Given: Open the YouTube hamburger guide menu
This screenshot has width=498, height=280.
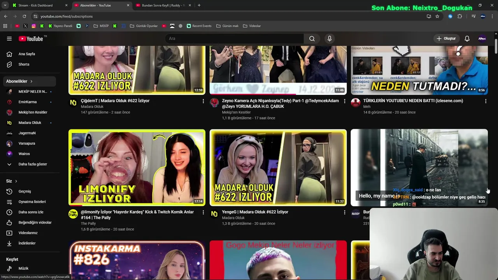Looking at the screenshot, I should tap(9, 38).
